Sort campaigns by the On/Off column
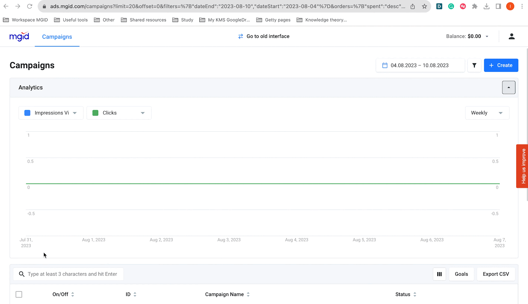The width and height of the screenshot is (528, 304). click(x=73, y=294)
